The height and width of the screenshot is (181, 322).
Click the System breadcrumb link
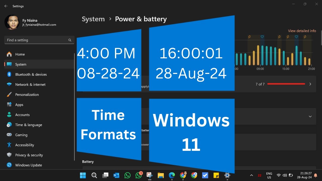(93, 19)
